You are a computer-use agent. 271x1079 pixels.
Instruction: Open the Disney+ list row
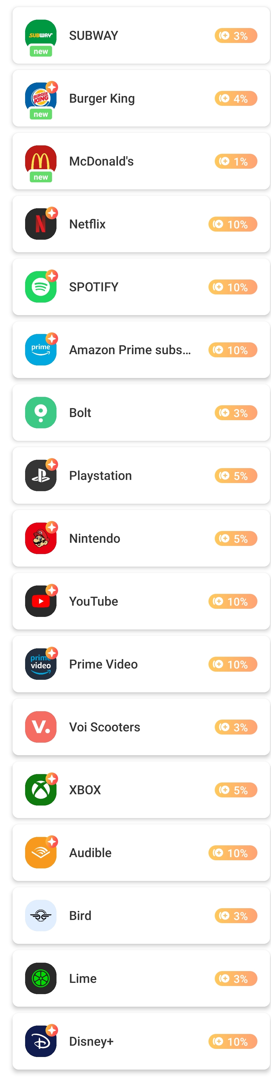pyautogui.click(x=141, y=1041)
